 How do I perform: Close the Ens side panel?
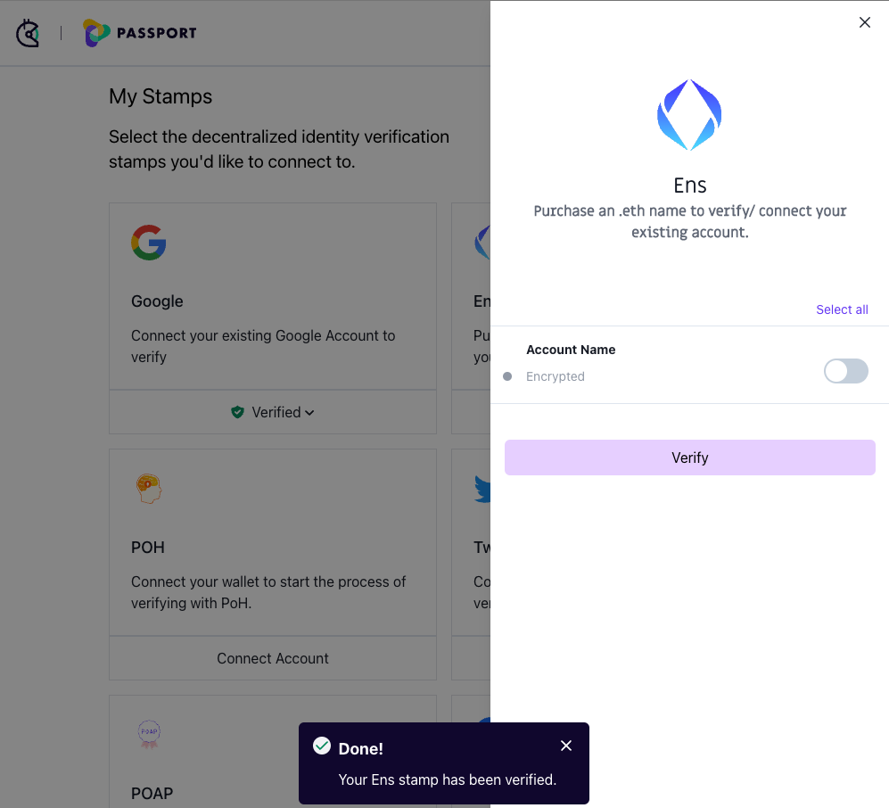point(864,23)
